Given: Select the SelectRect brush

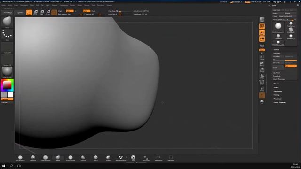Looking at the screenshot, I should tap(171, 158).
